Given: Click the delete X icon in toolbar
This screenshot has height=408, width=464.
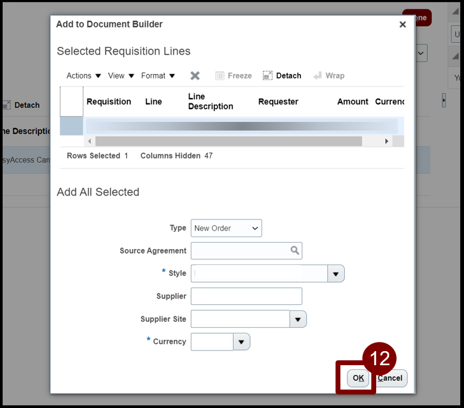Looking at the screenshot, I should coord(195,76).
